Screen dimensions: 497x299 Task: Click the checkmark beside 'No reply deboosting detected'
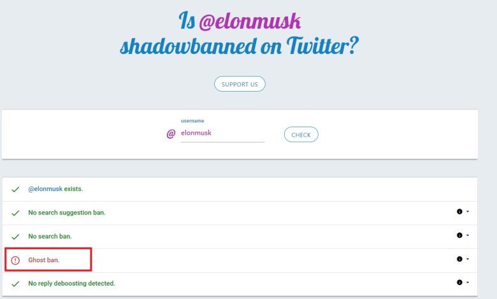click(x=15, y=283)
